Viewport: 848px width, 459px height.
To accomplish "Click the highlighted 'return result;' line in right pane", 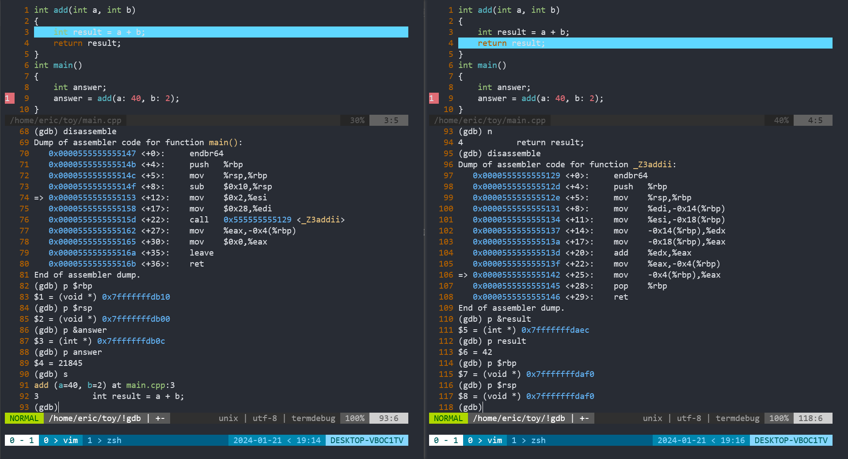I will pos(645,43).
